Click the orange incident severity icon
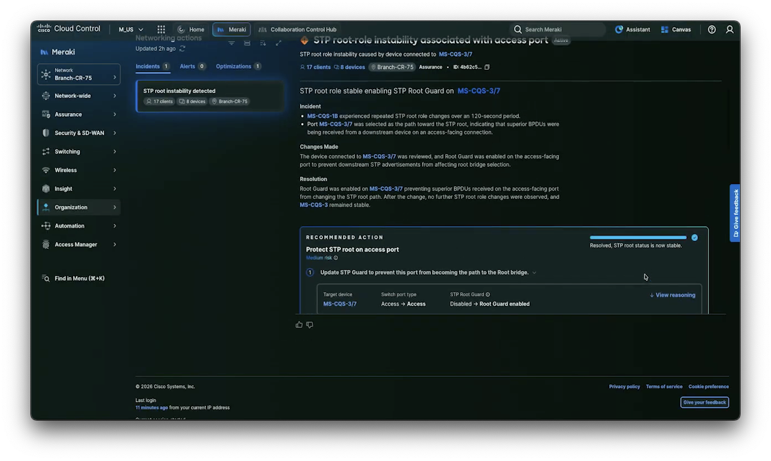This screenshot has width=771, height=461. click(x=304, y=40)
